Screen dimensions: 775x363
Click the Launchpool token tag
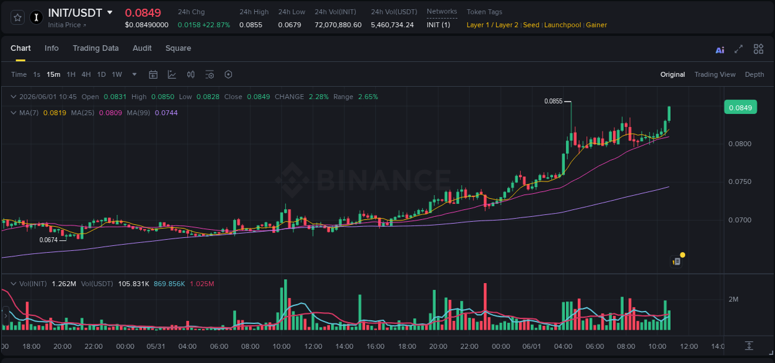(563, 25)
